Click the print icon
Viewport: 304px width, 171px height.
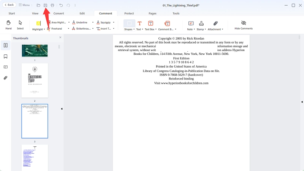click(52, 5)
